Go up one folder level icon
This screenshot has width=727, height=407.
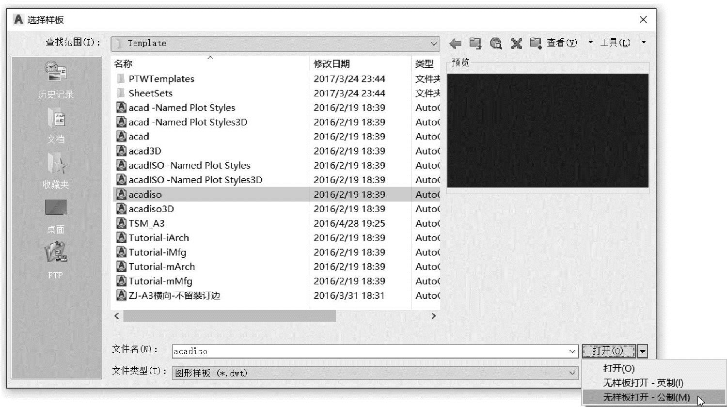(475, 44)
